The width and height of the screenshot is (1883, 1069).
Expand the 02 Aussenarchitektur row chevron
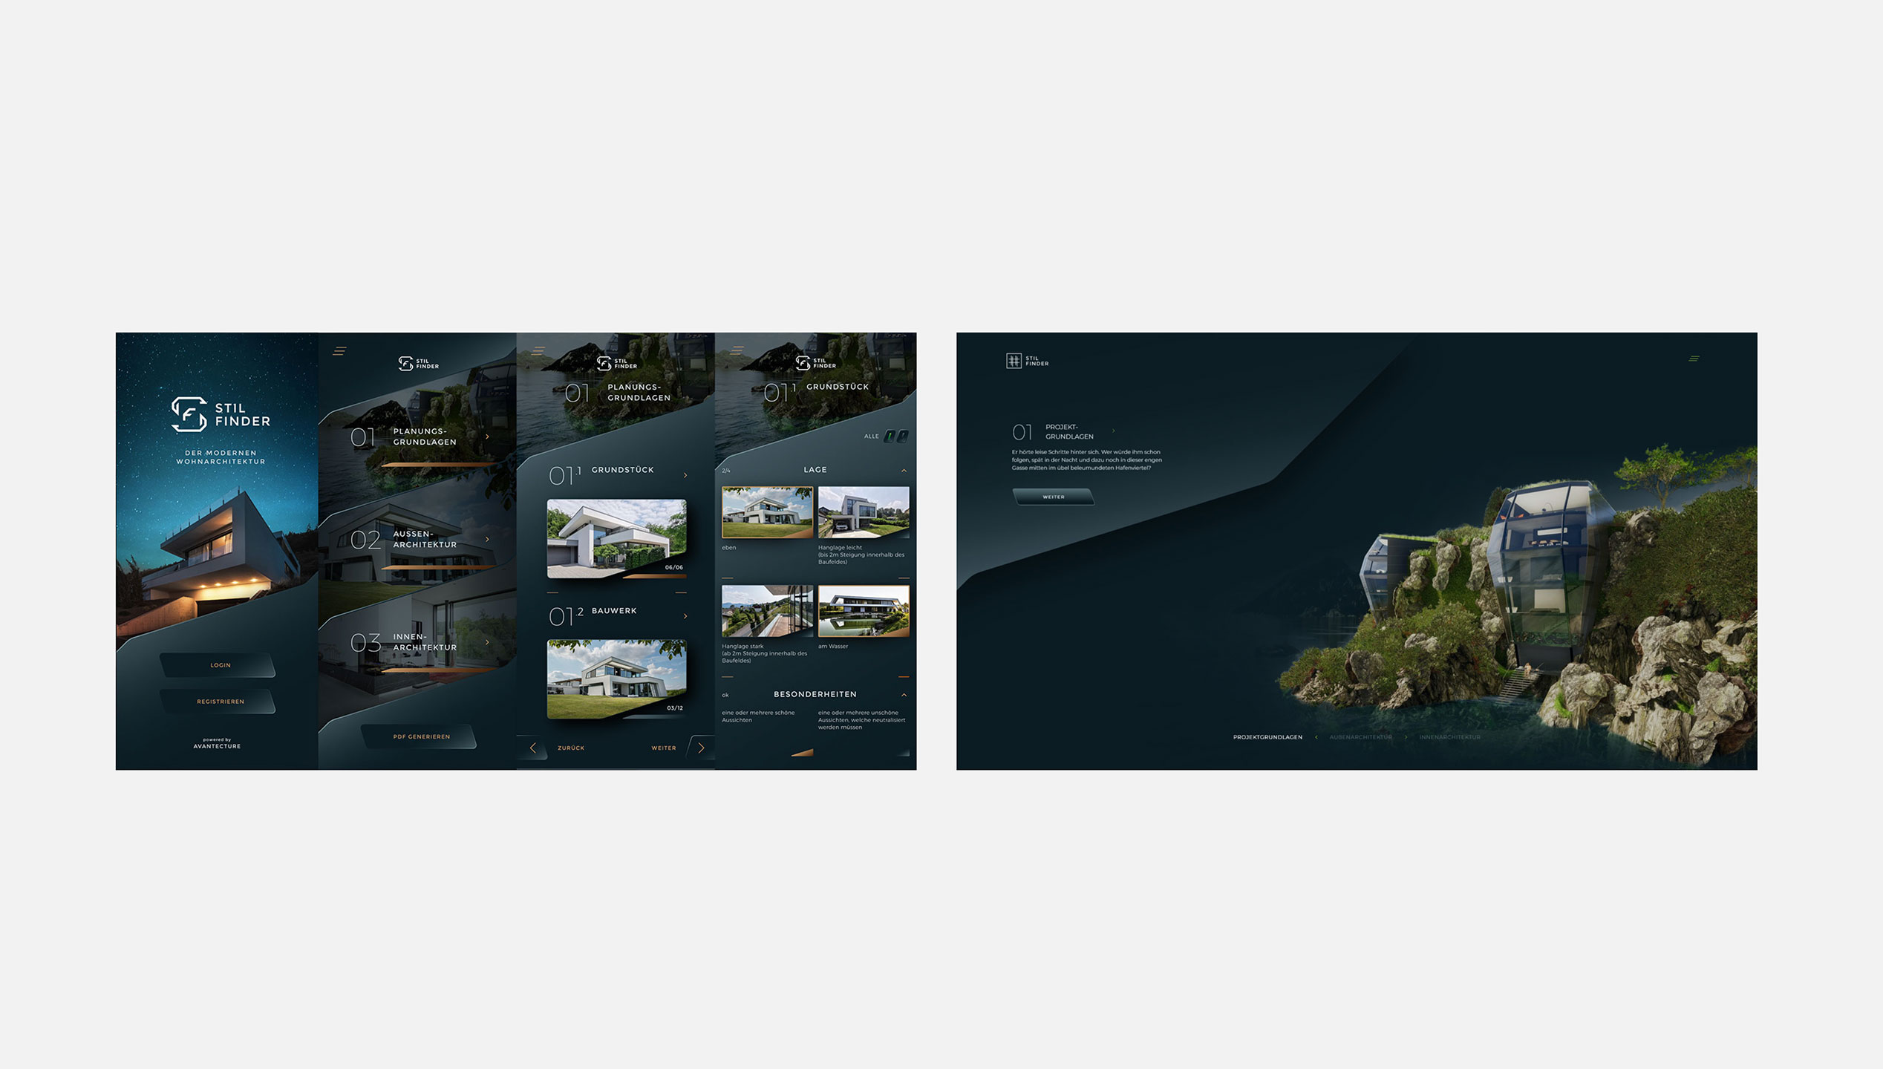point(487,539)
